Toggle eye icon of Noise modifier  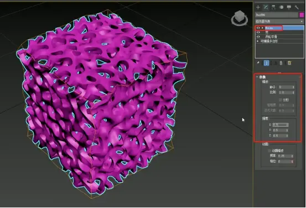[258, 28]
